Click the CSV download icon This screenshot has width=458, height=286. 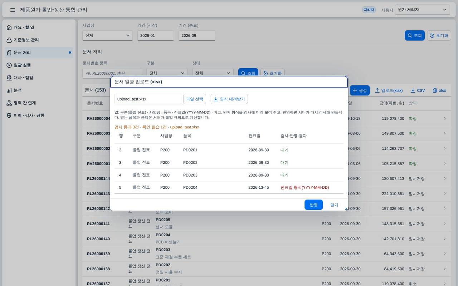(x=413, y=90)
